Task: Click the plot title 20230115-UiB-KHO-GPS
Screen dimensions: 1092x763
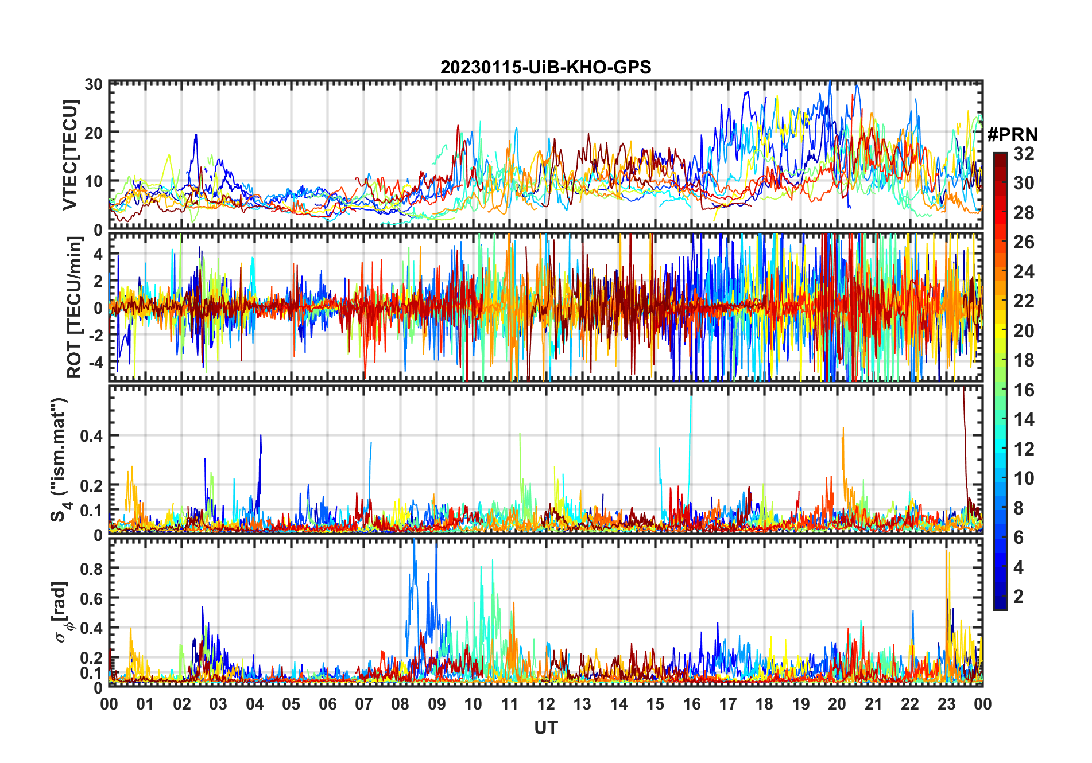Action: tap(545, 67)
